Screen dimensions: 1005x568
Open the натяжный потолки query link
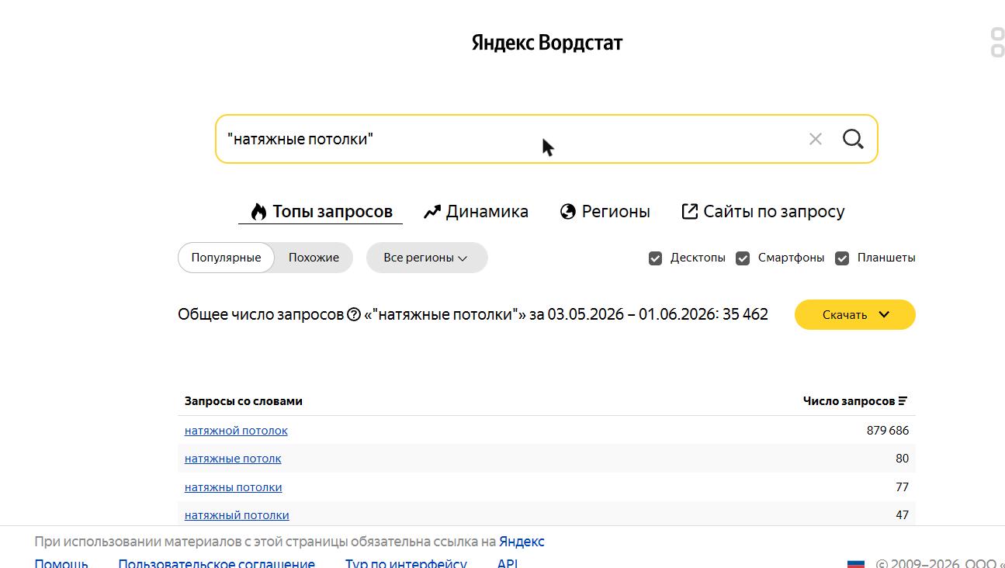(237, 515)
